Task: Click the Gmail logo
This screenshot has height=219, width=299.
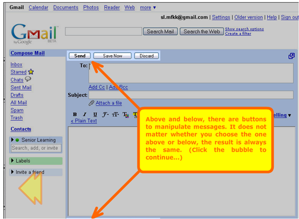Action: coord(34,34)
